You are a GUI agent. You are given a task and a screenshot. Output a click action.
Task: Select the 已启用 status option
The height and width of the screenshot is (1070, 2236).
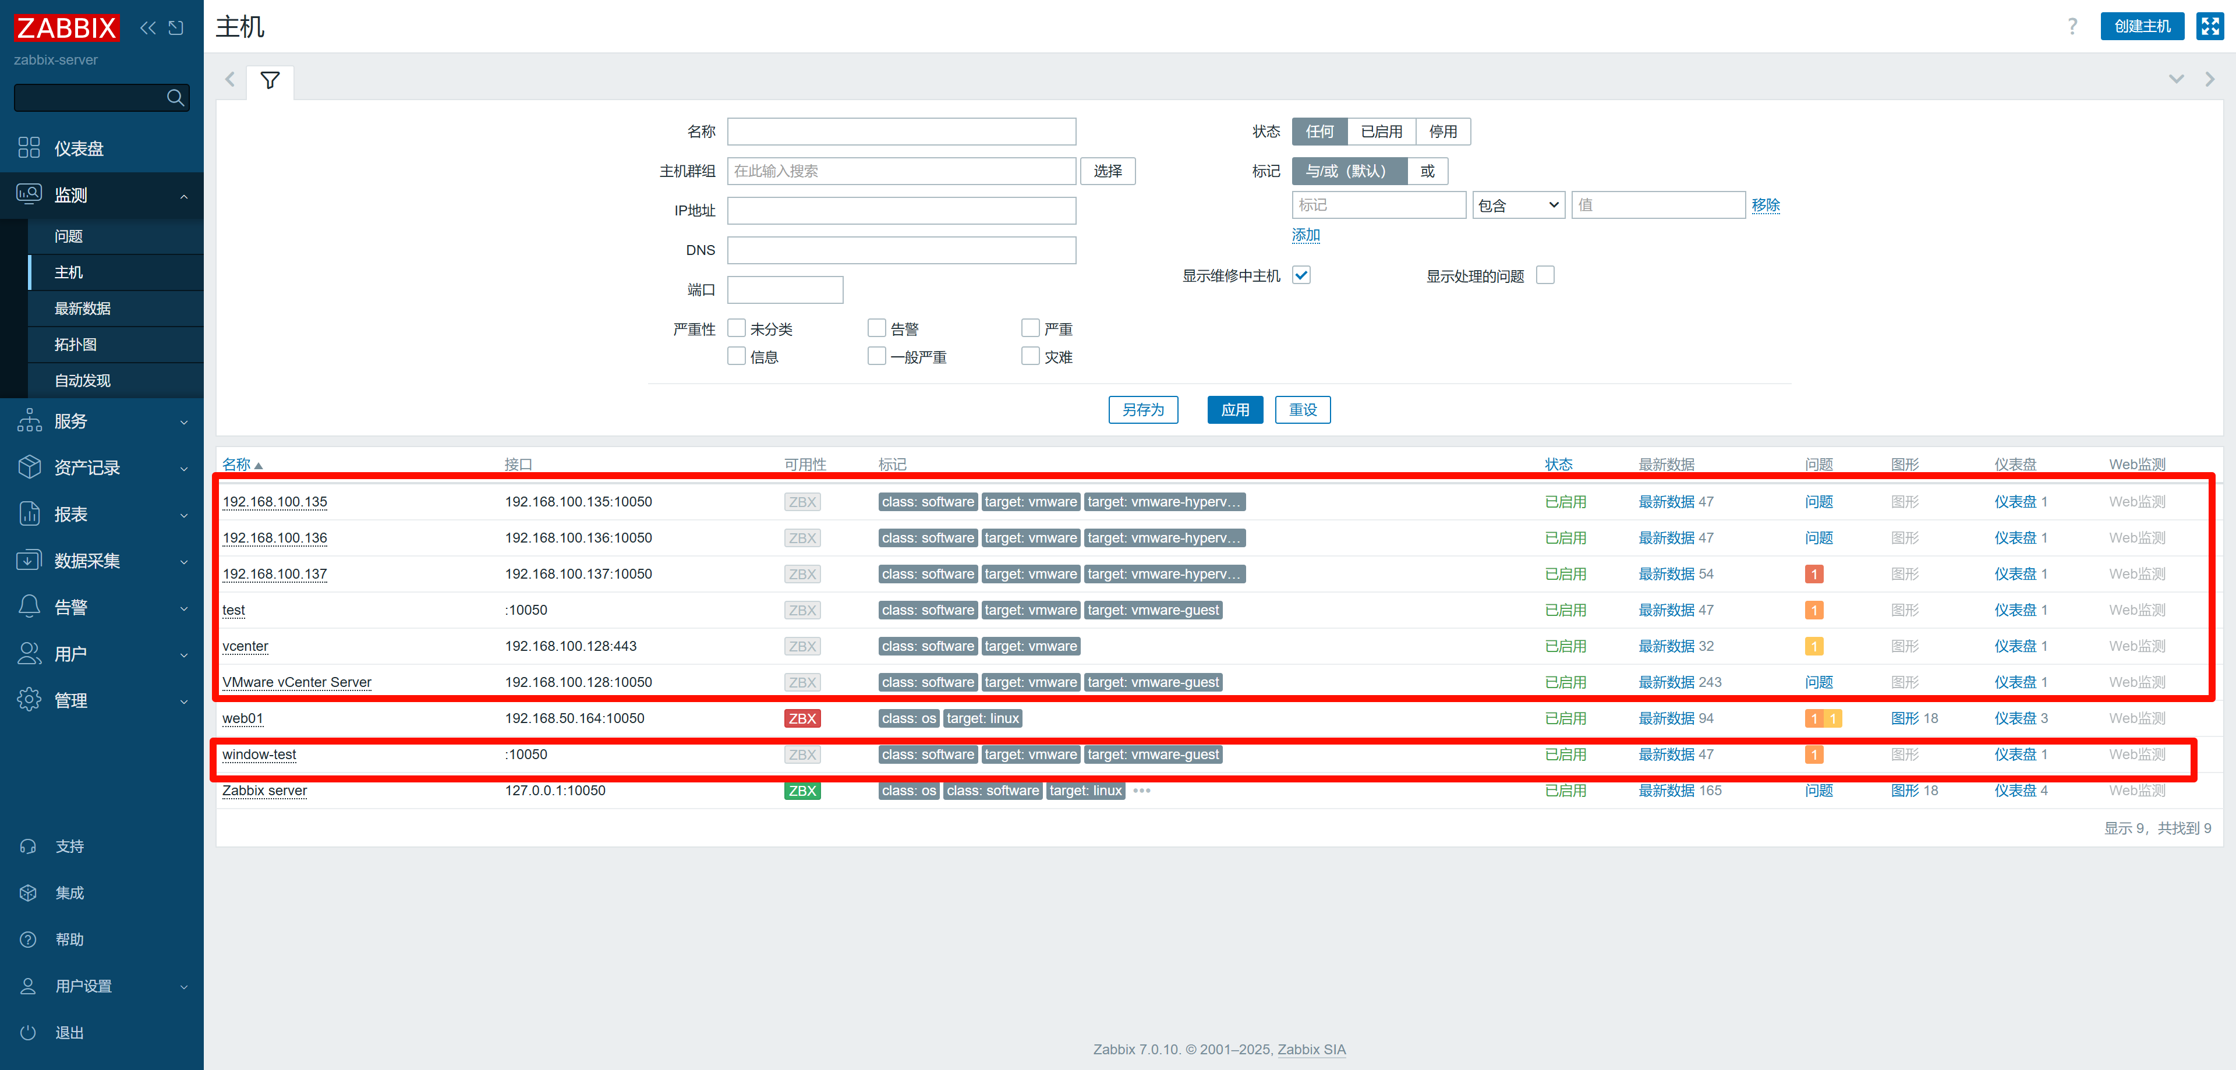pyautogui.click(x=1381, y=131)
